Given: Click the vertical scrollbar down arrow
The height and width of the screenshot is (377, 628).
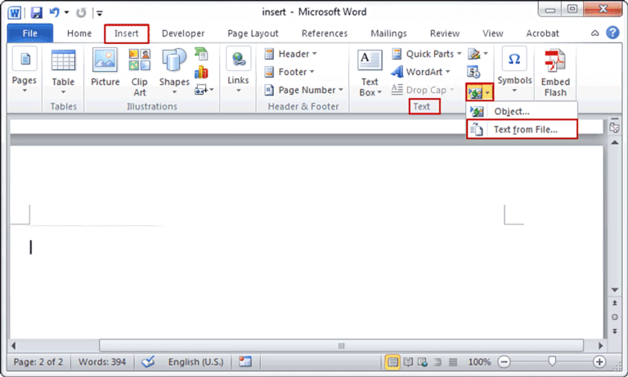Looking at the screenshot, I should pos(614,290).
